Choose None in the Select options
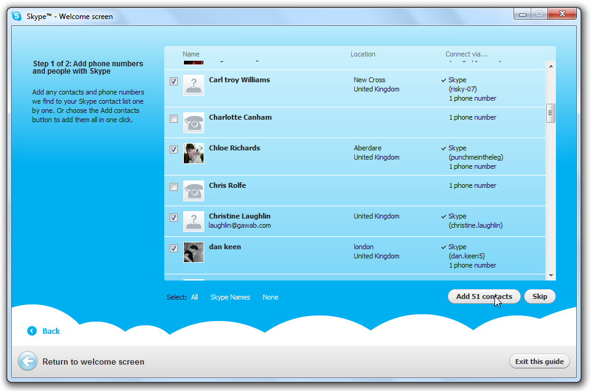The width and height of the screenshot is (591, 391). point(270,297)
